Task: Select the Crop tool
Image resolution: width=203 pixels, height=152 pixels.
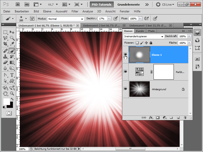Action: (5, 44)
